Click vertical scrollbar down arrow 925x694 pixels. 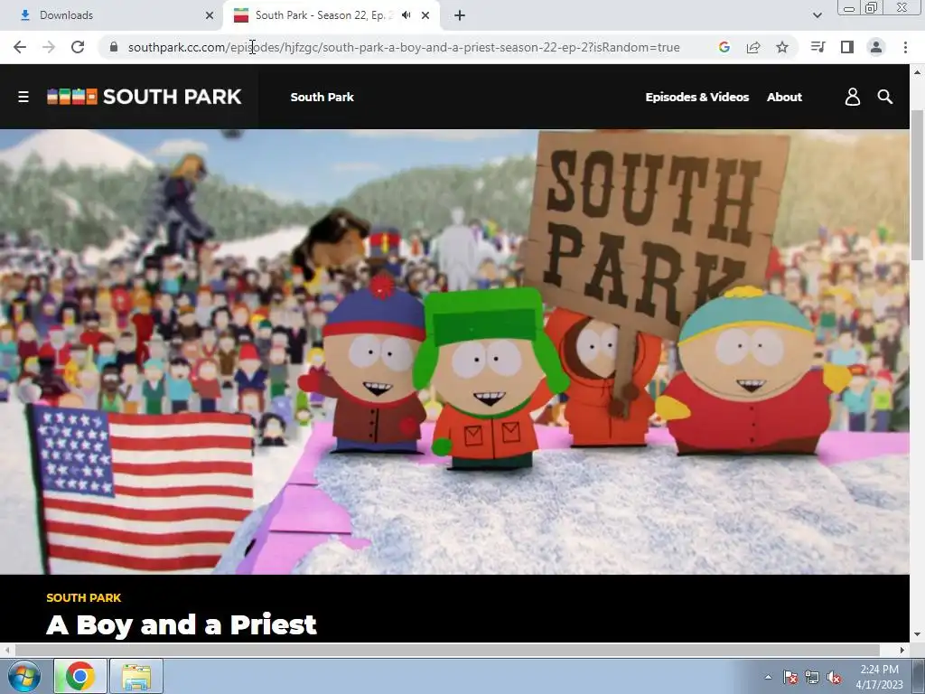click(x=918, y=635)
